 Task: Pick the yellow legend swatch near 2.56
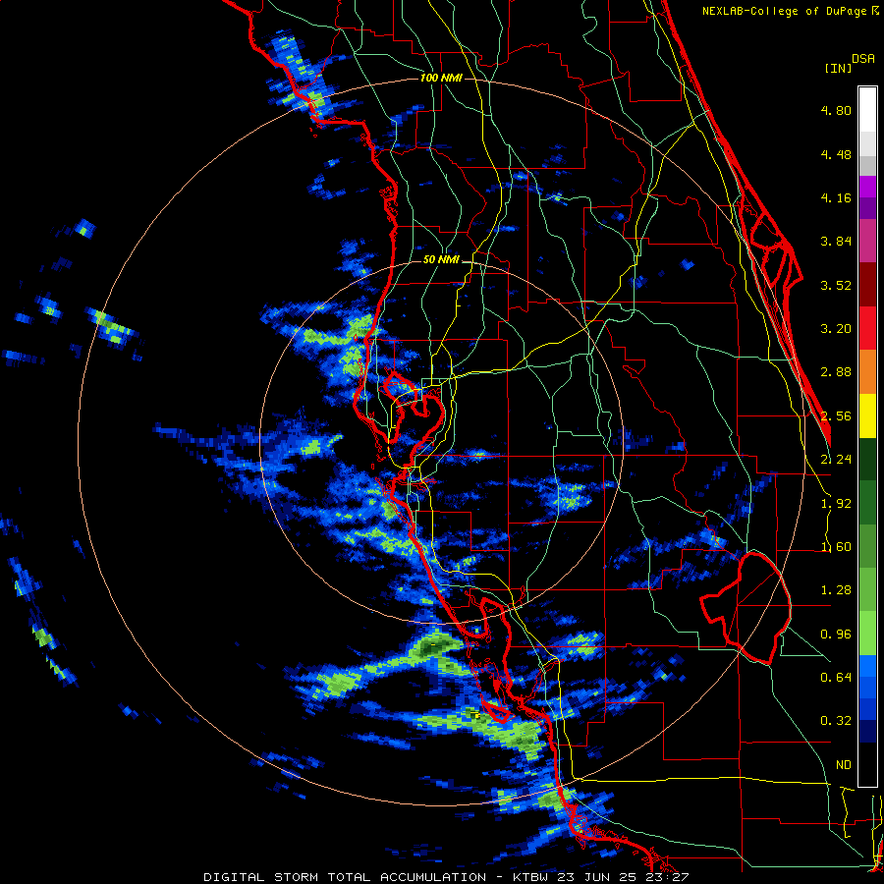click(x=867, y=415)
